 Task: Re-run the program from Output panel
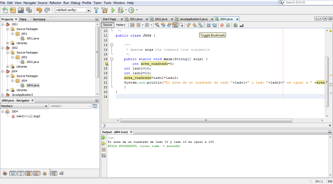click(x=104, y=138)
